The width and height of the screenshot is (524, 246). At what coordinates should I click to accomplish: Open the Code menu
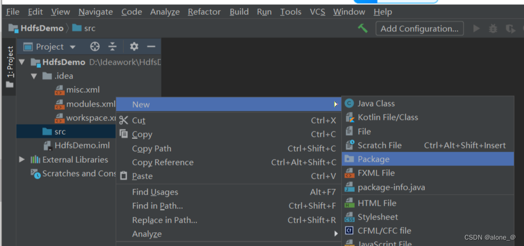(x=132, y=12)
